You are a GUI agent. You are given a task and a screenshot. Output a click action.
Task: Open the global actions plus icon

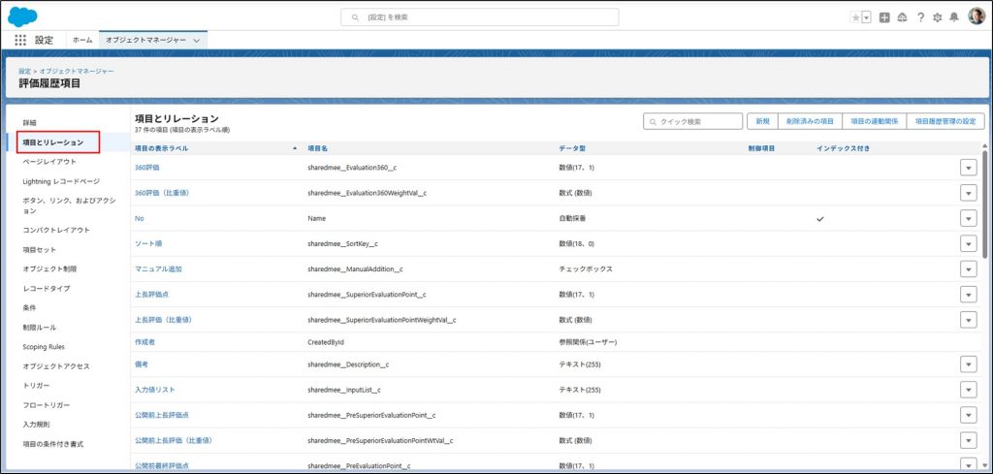[x=884, y=17]
